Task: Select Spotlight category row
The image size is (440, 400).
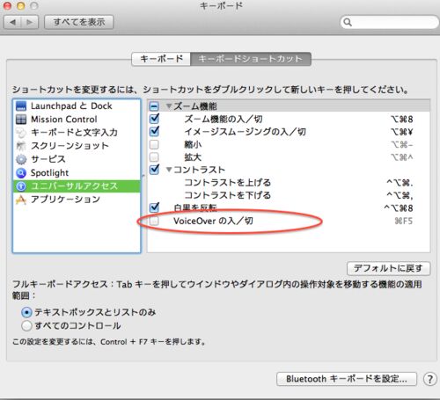Action: coord(77,172)
